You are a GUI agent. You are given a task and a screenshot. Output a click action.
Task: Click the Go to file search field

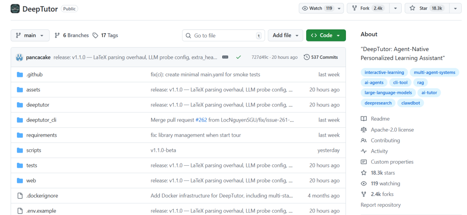click(x=224, y=35)
